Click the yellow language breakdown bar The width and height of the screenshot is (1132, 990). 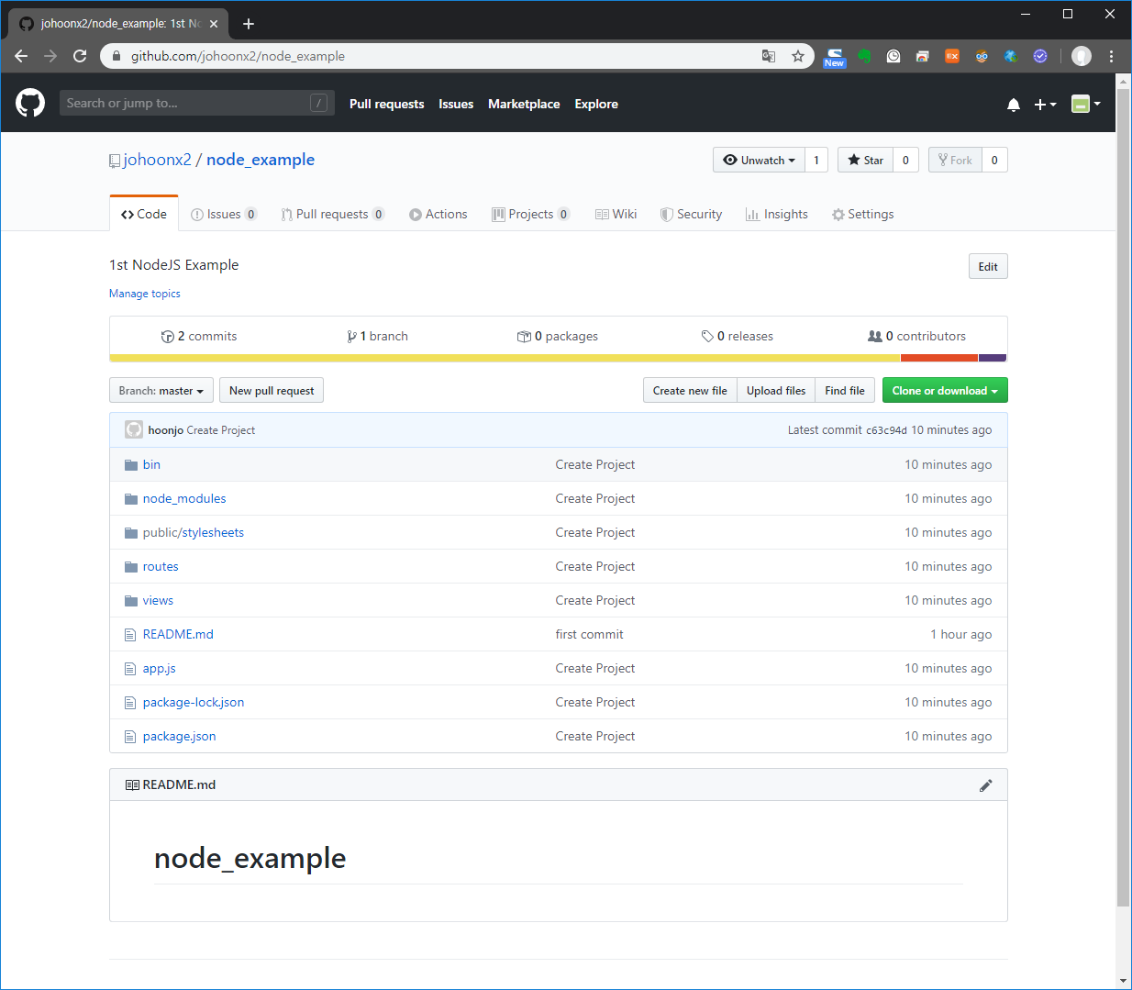tap(459, 357)
